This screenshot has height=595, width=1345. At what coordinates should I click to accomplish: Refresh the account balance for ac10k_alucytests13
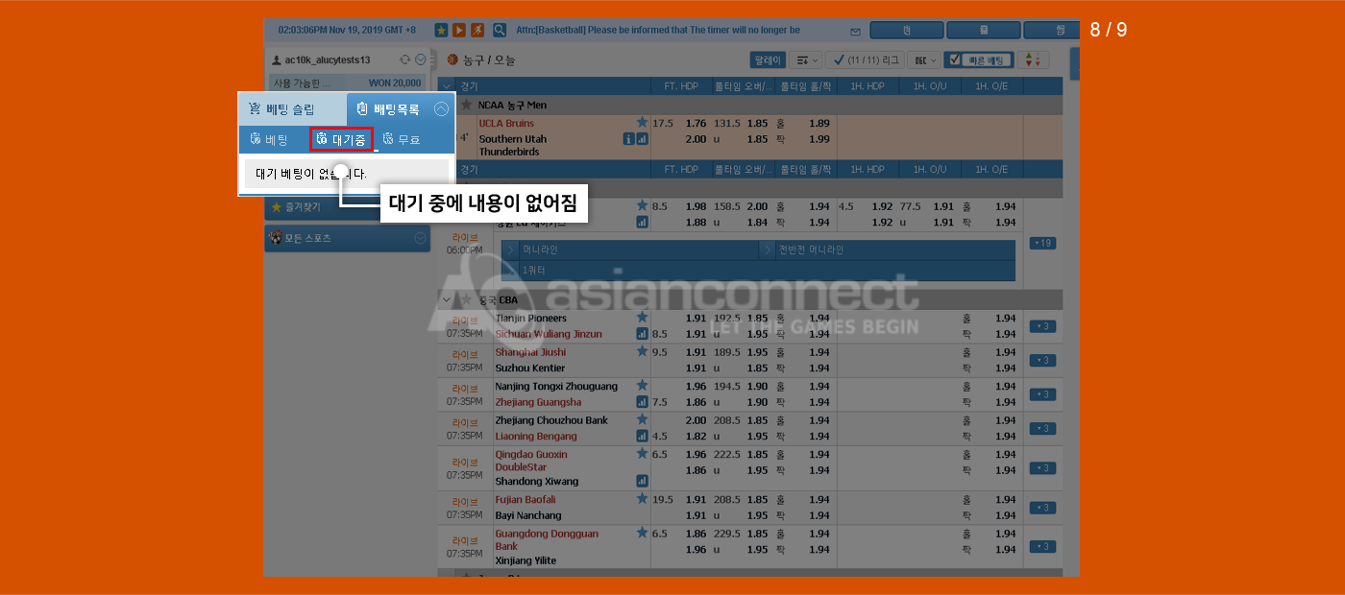405,59
